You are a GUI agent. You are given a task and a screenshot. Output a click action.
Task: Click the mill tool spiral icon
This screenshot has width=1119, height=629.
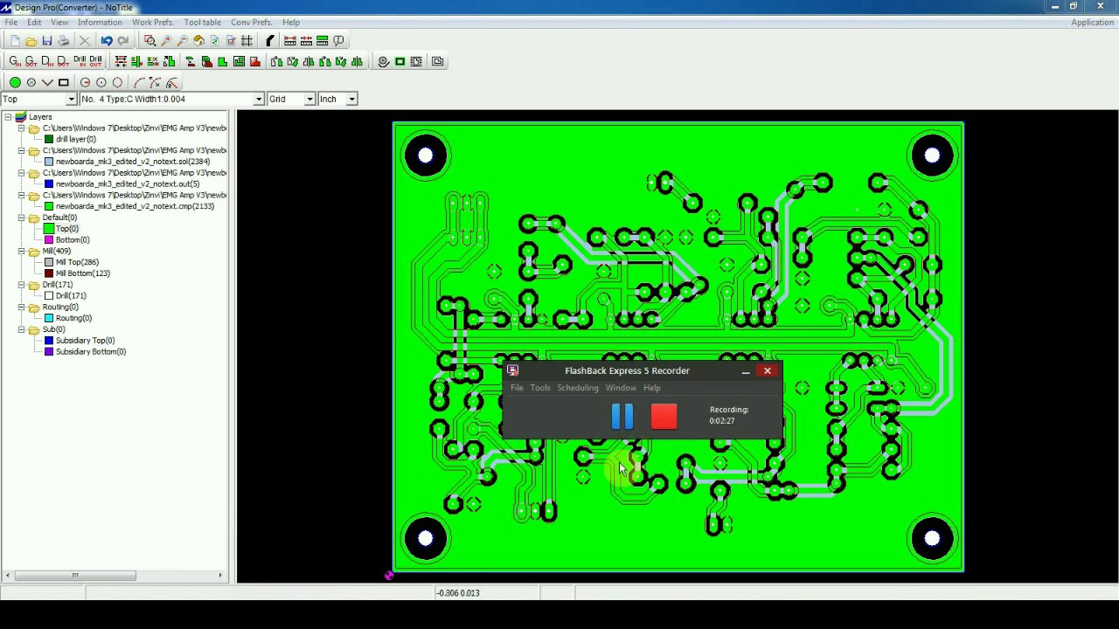pyautogui.click(x=383, y=61)
